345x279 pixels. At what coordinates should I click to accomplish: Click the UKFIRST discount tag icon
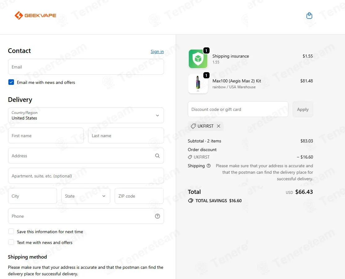pyautogui.click(x=193, y=126)
